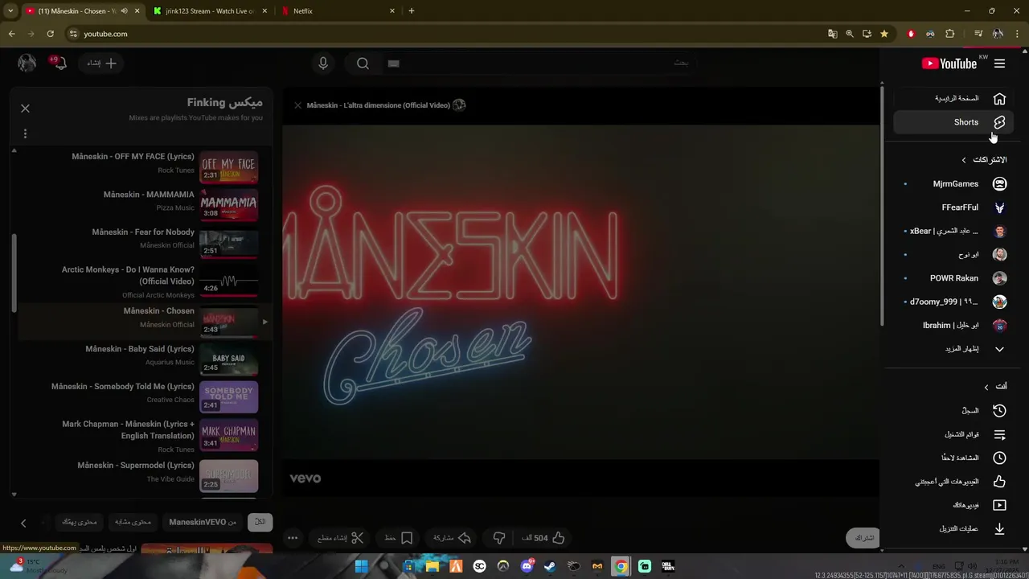This screenshot has width=1029, height=579.
Task: Open Chrome media controls icon
Action: pyautogui.click(x=978, y=34)
